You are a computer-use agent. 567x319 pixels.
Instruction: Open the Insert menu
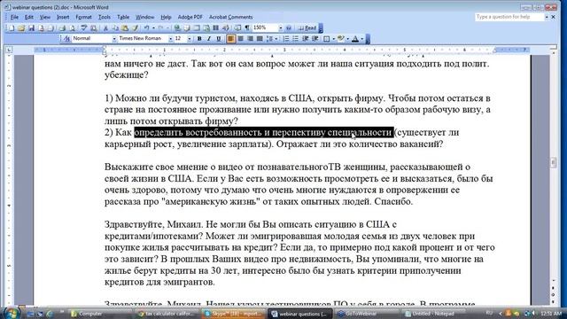pos(63,17)
